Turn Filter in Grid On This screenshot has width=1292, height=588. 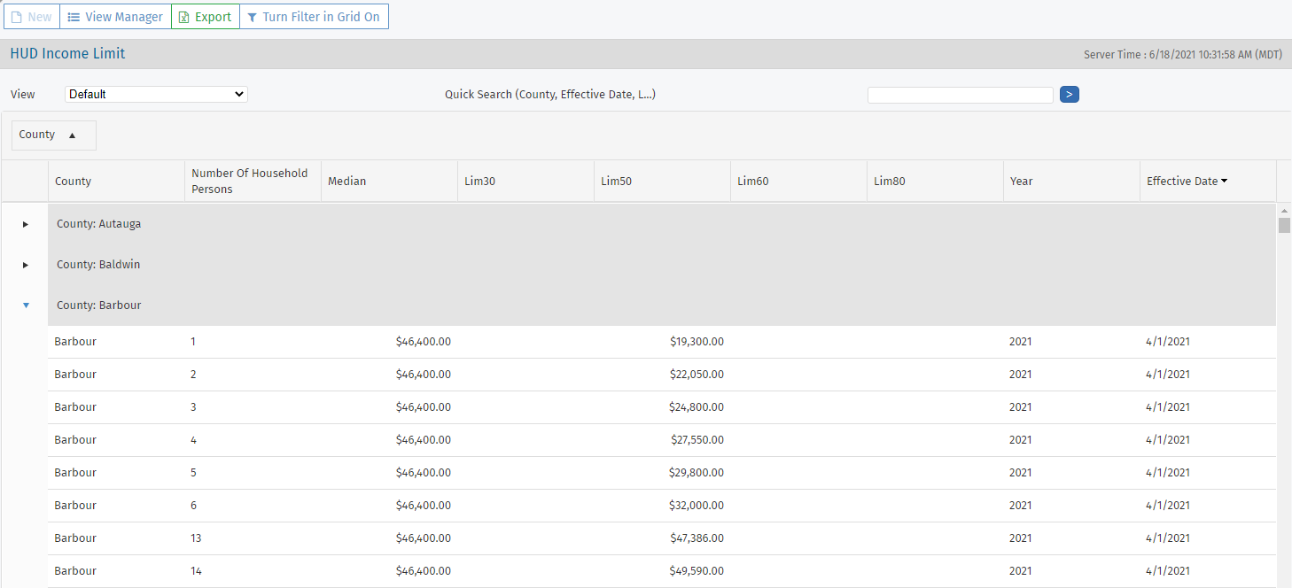tap(314, 17)
